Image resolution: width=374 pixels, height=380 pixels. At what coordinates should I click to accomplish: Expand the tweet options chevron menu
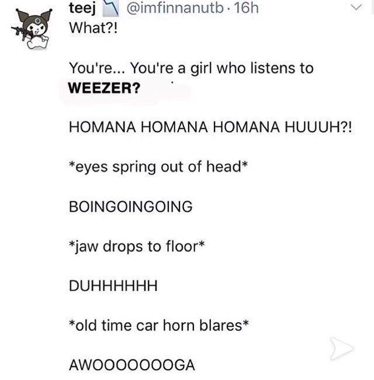point(356,7)
